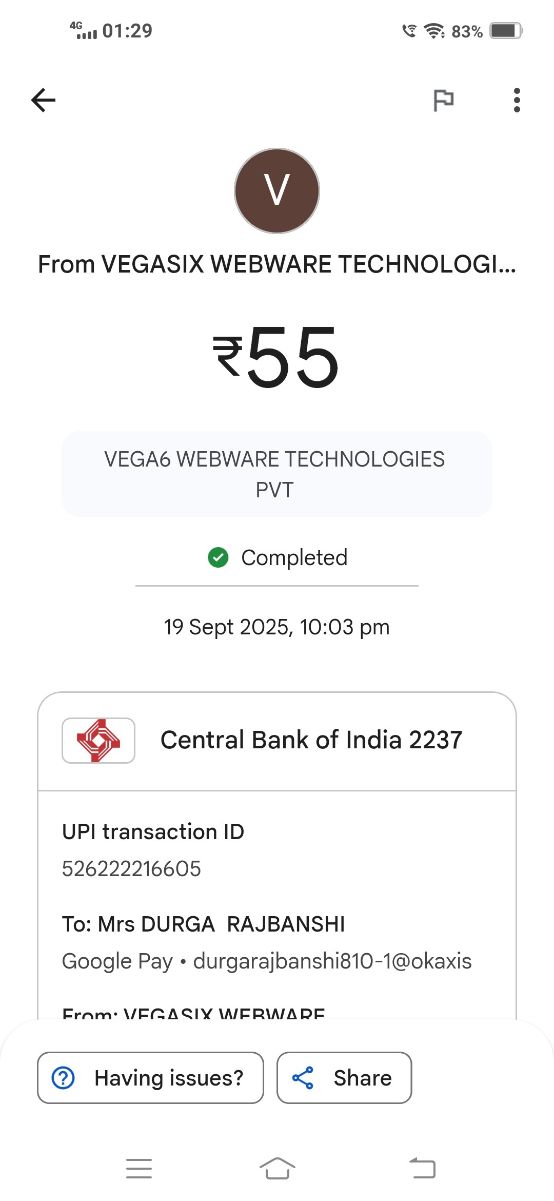This screenshot has height=1201, width=554.
Task: Tap the share symbol icon
Action: pos(303,1078)
